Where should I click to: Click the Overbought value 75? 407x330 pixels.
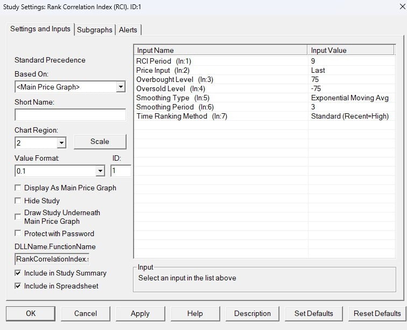point(315,79)
